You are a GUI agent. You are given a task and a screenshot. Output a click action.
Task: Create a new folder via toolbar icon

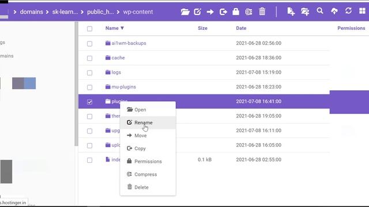coord(305,11)
